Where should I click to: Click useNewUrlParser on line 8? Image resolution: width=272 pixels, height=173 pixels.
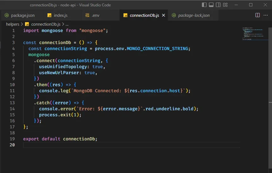tap(59, 73)
